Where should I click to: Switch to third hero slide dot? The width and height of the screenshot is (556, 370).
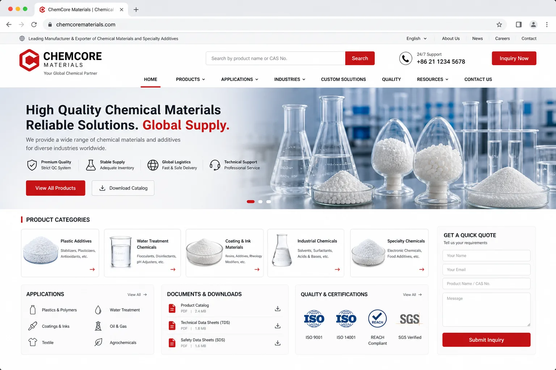point(269,202)
